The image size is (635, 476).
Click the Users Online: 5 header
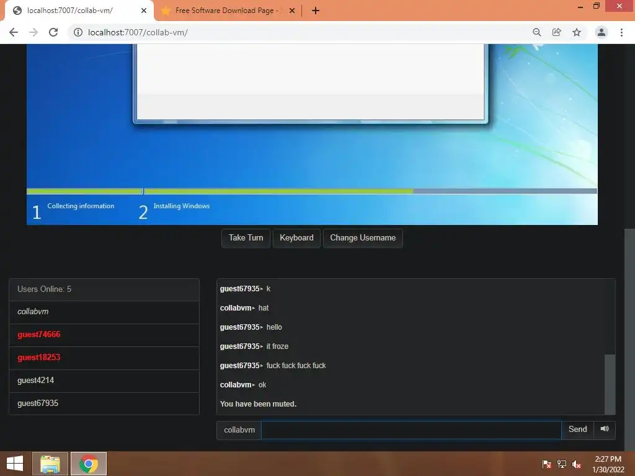pos(104,289)
